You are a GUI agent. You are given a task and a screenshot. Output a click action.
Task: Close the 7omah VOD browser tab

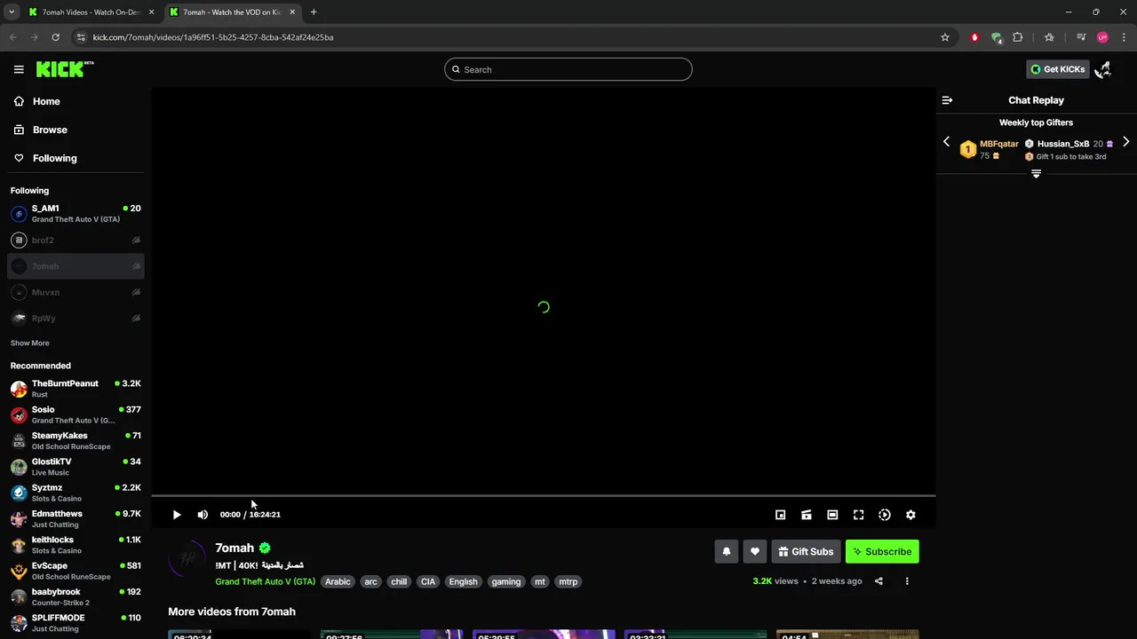coord(292,12)
